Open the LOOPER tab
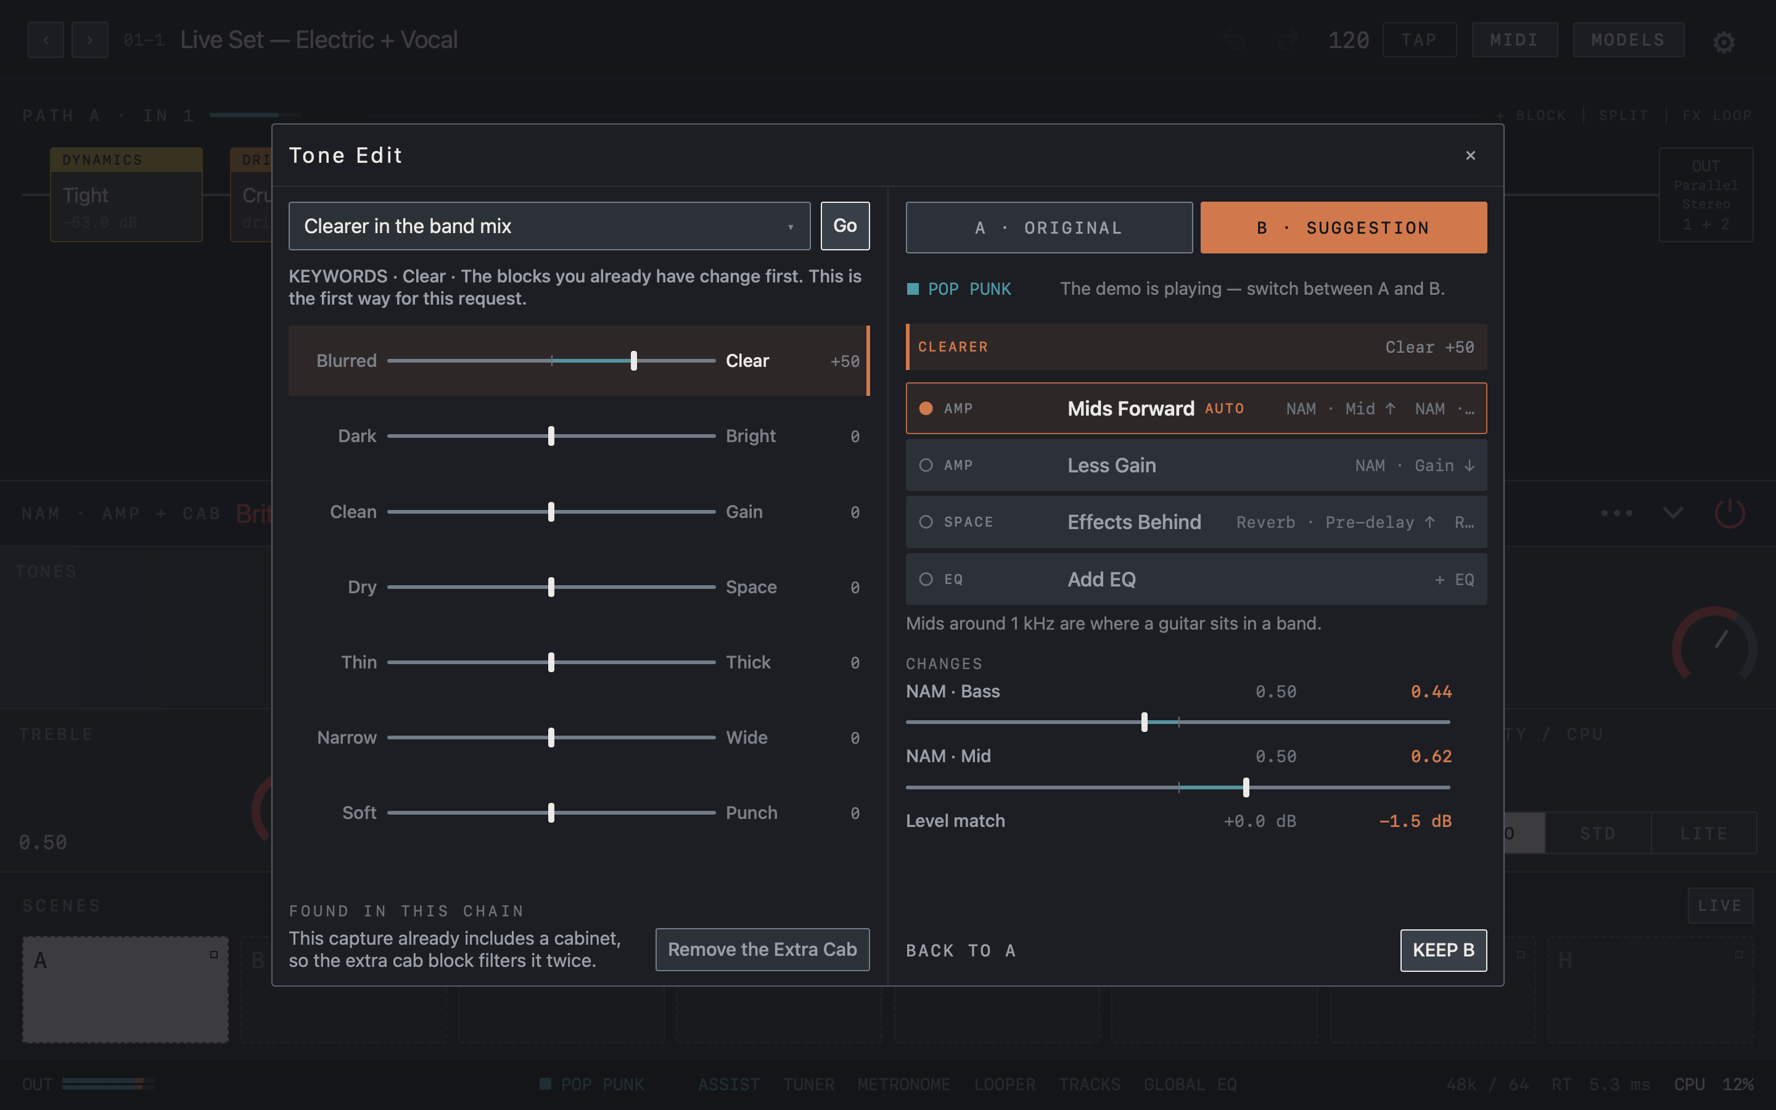This screenshot has height=1110, width=1776. tap(1005, 1084)
